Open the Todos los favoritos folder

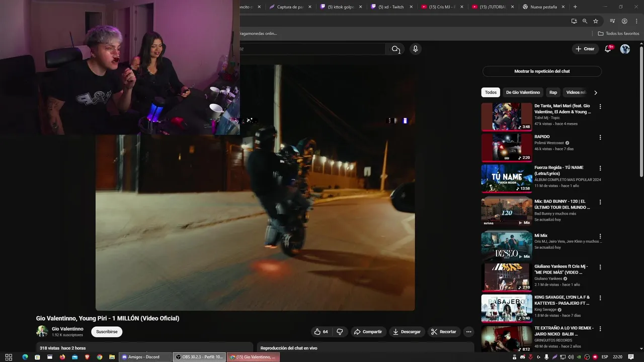tap(618, 33)
